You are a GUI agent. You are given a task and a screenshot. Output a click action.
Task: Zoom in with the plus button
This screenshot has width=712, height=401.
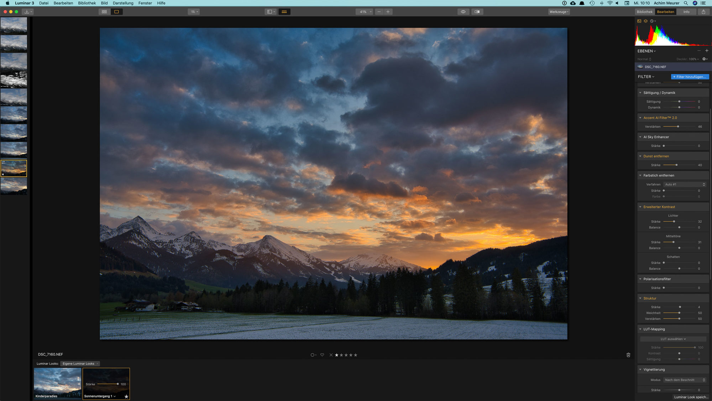pyautogui.click(x=388, y=12)
